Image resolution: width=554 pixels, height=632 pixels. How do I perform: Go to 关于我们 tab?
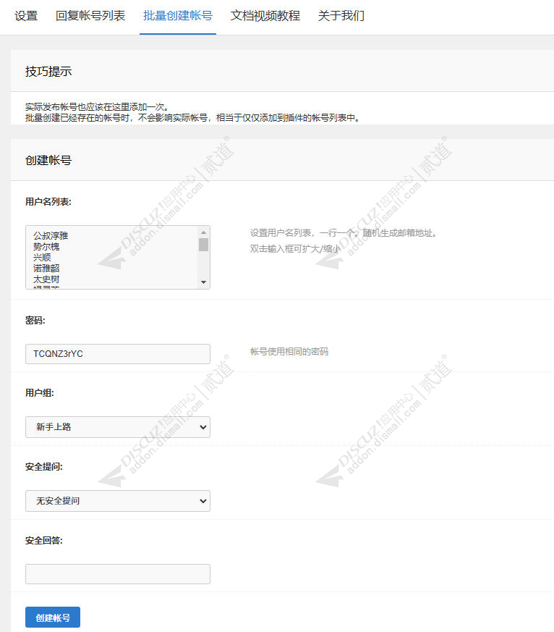pyautogui.click(x=341, y=16)
